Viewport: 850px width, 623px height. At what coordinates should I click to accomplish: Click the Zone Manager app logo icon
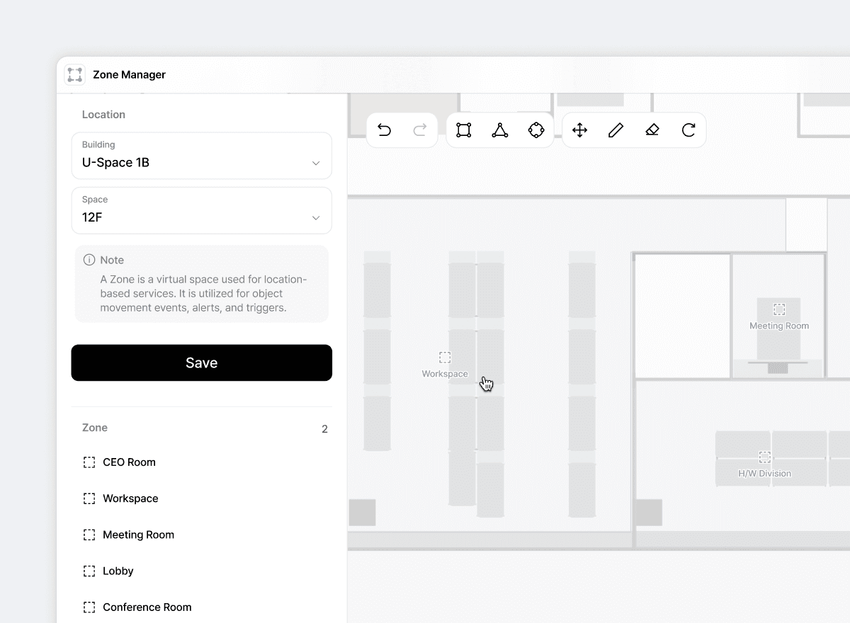74,74
